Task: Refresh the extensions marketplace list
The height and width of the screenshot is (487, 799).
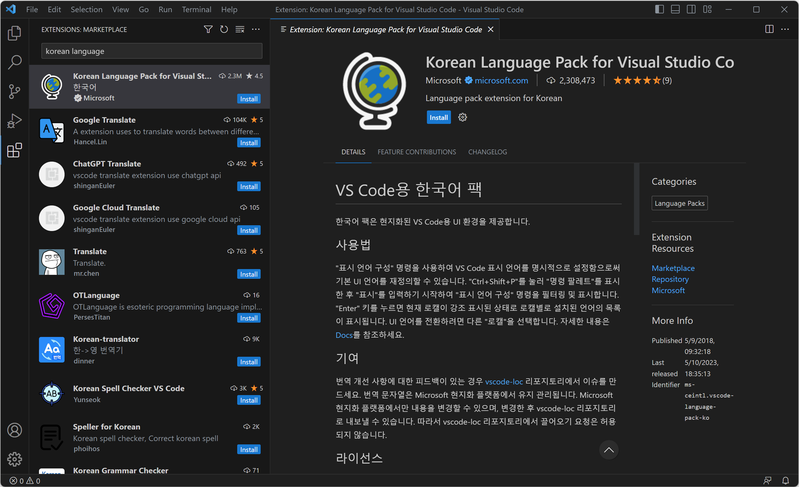Action: click(x=224, y=30)
